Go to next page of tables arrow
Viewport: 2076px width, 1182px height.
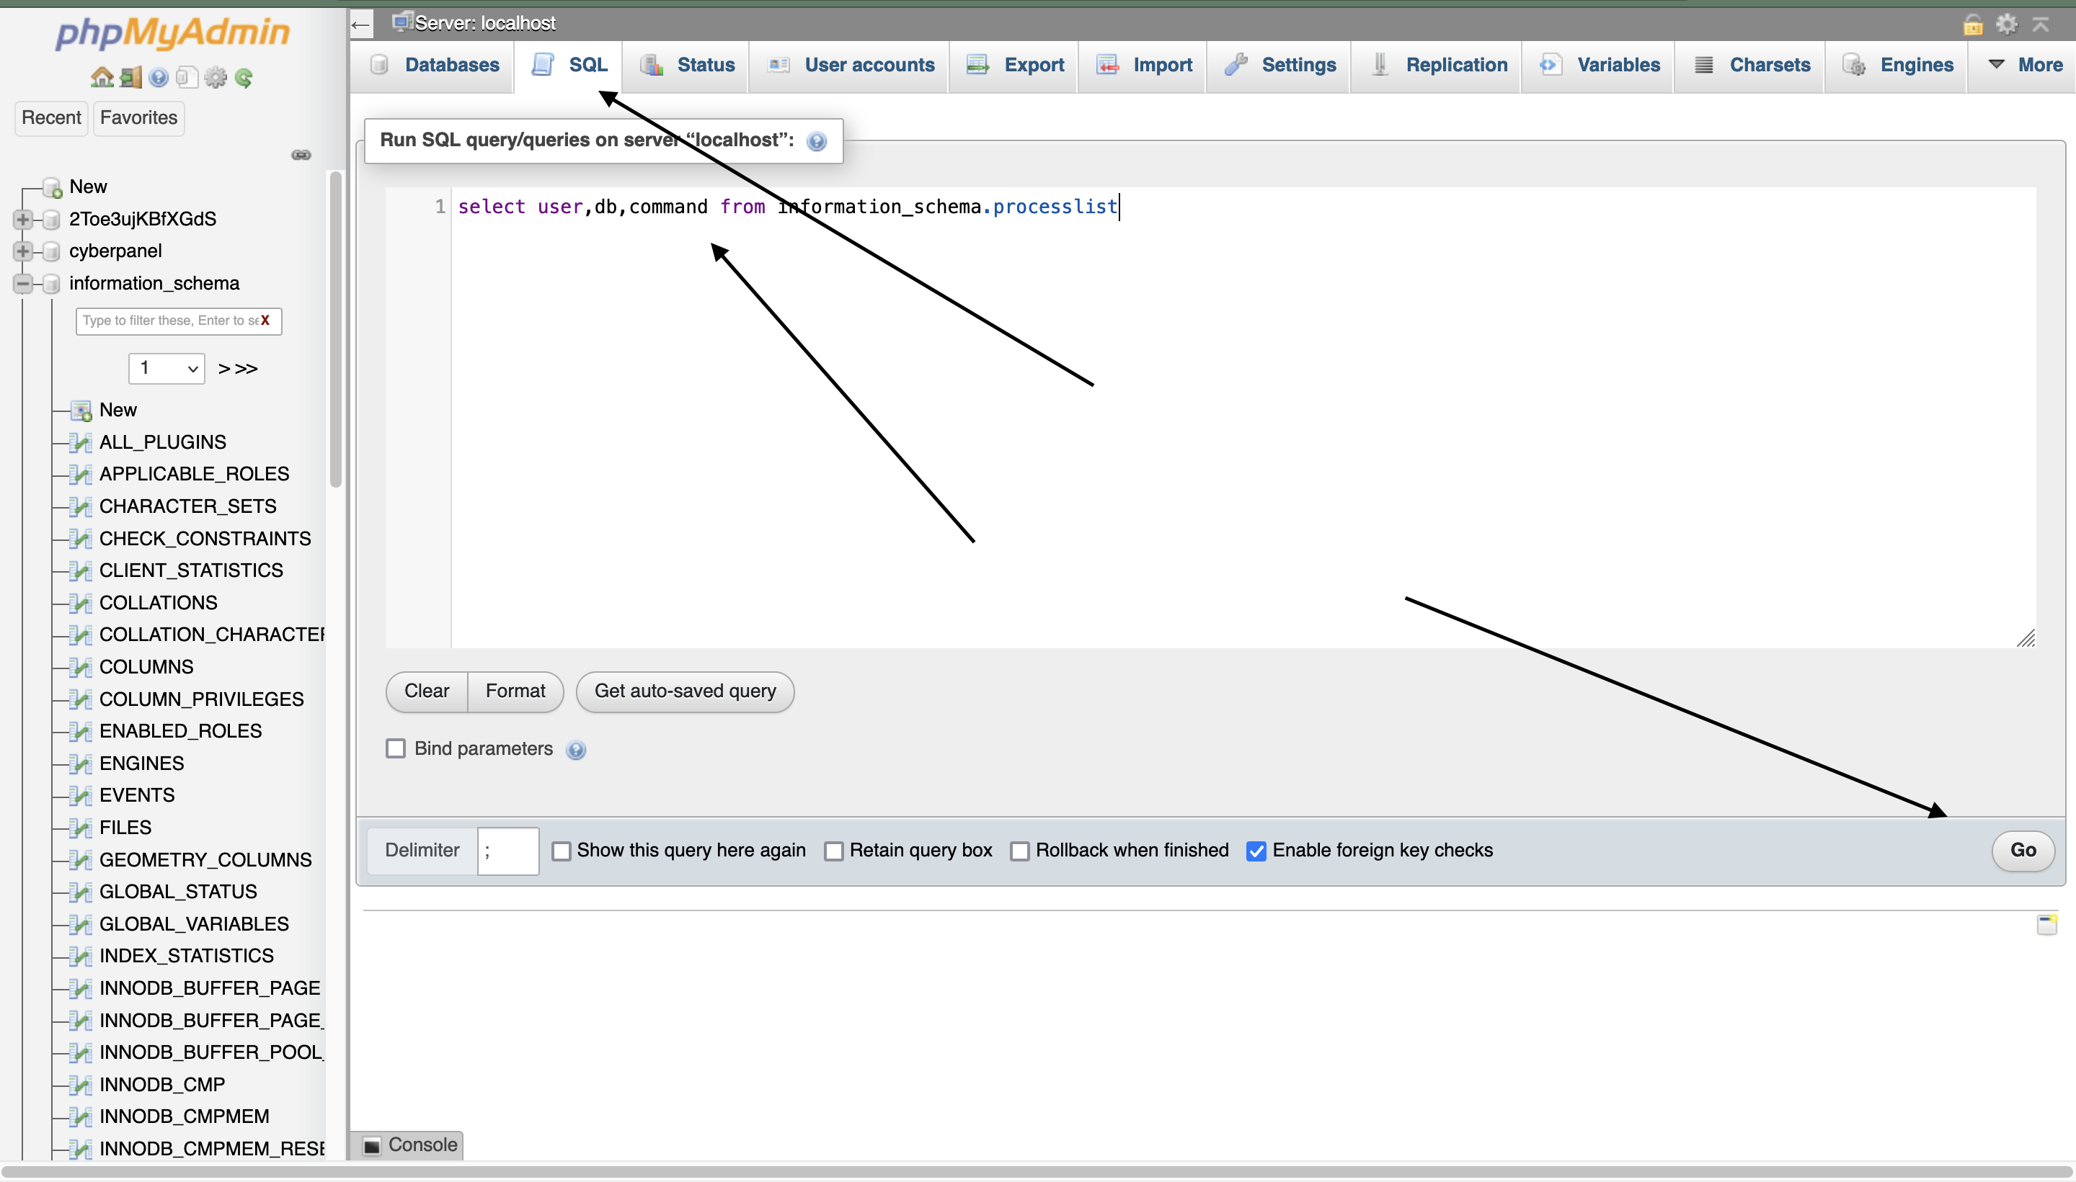(x=224, y=370)
